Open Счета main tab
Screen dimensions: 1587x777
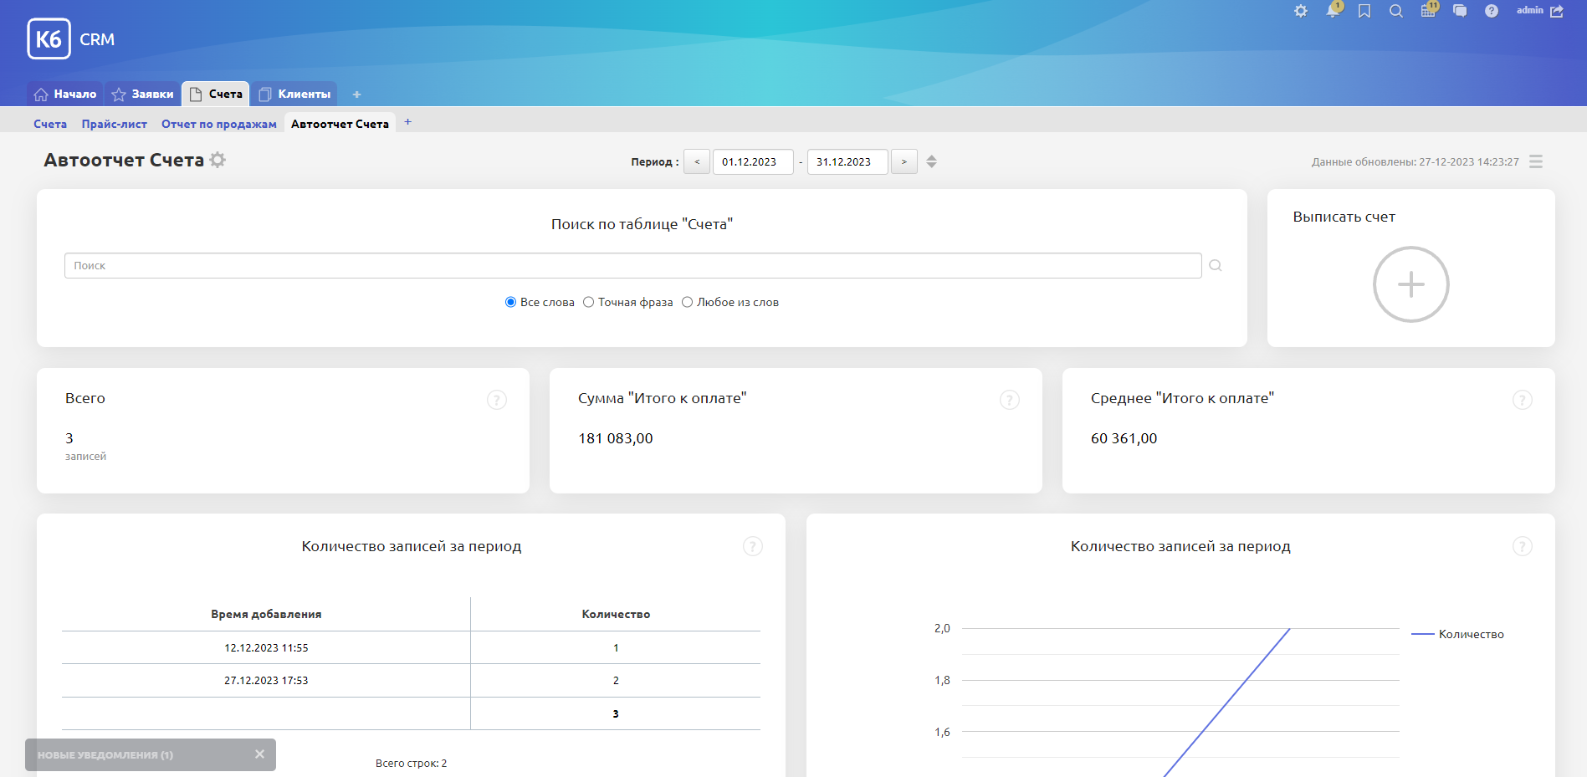click(216, 94)
